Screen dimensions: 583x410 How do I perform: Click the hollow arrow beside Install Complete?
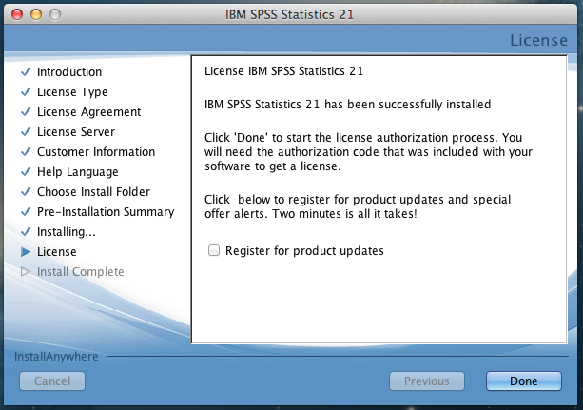26,272
